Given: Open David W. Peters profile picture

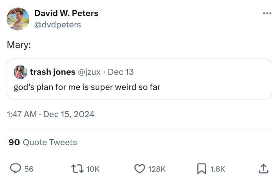Looking at the screenshot, I should tap(18, 19).
